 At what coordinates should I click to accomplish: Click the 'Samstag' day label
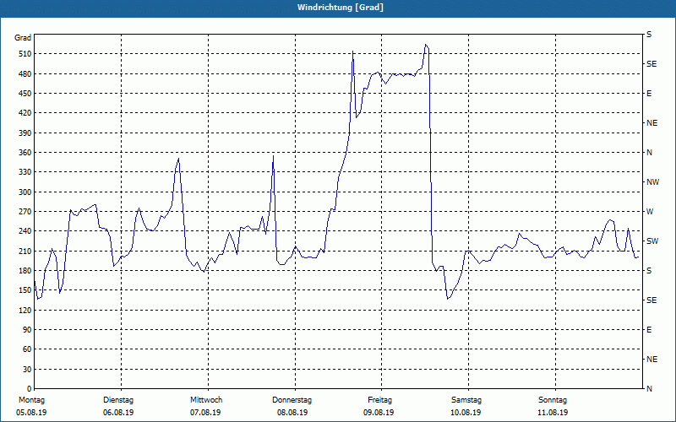coord(466,400)
